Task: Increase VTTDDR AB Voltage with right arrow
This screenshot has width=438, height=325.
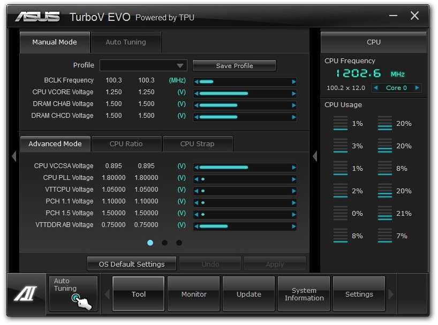Action: click(293, 226)
